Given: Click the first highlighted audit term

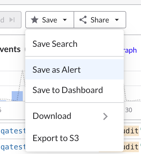Looking at the screenshot, I should coord(131,131).
